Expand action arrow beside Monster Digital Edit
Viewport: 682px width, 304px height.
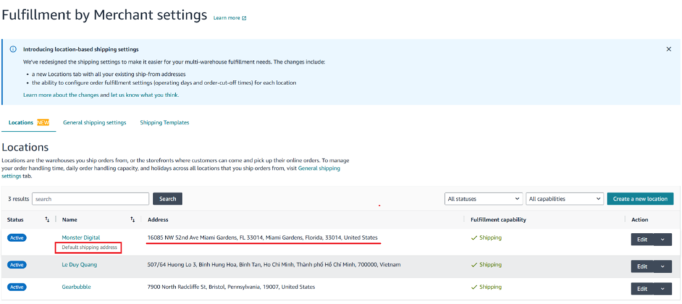(662, 239)
